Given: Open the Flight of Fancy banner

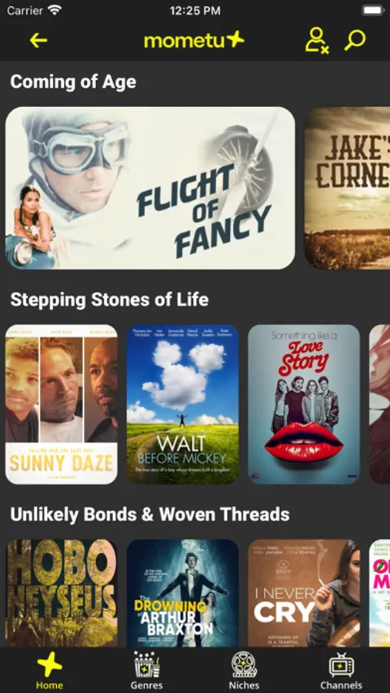Looking at the screenshot, I should point(150,188).
